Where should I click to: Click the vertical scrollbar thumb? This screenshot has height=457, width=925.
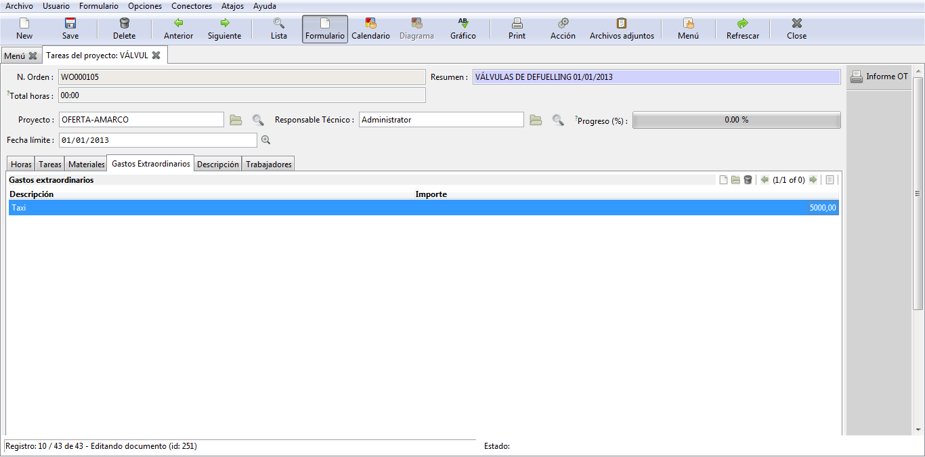918,193
